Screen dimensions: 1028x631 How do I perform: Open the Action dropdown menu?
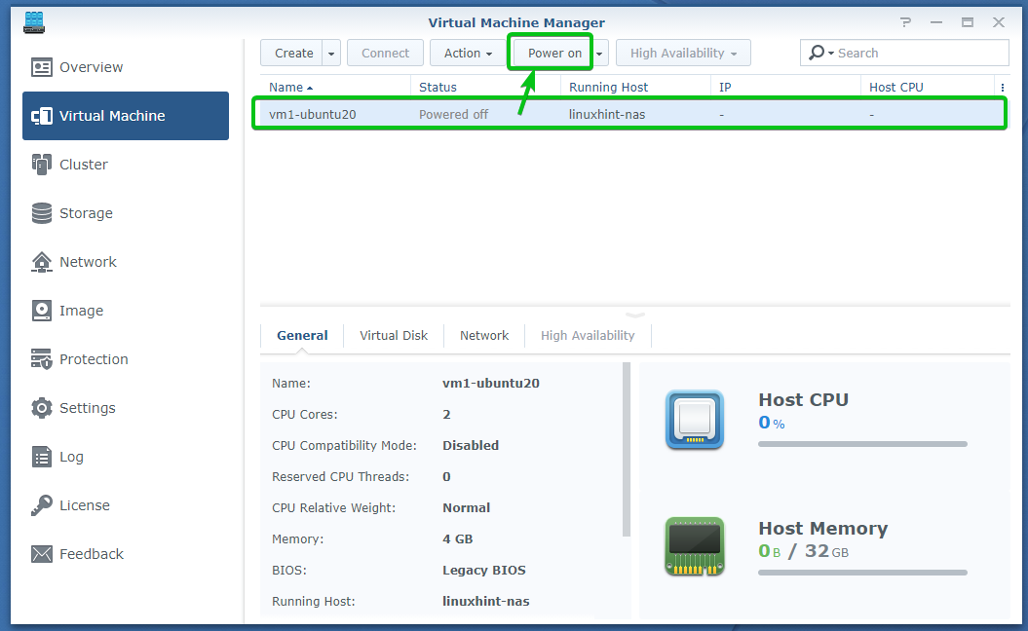tap(468, 54)
